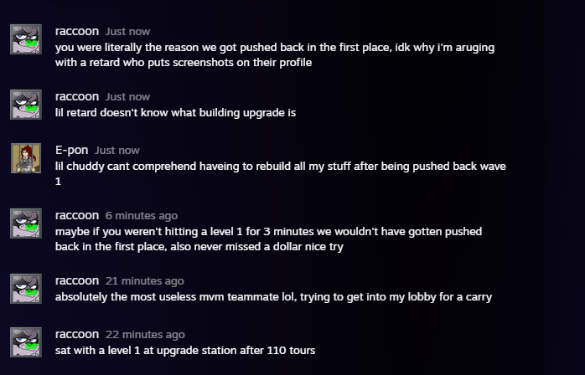Click raccoon username above the screenshots-on-profile comment

point(76,31)
